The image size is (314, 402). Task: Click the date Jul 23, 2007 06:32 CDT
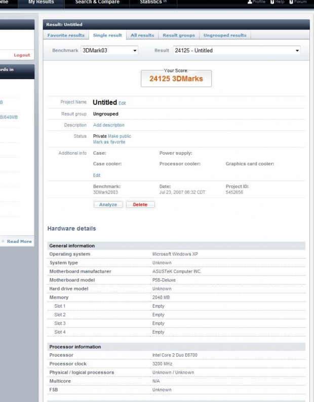click(182, 192)
